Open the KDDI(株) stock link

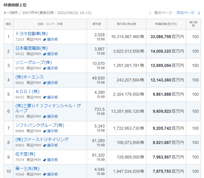pos(28,92)
